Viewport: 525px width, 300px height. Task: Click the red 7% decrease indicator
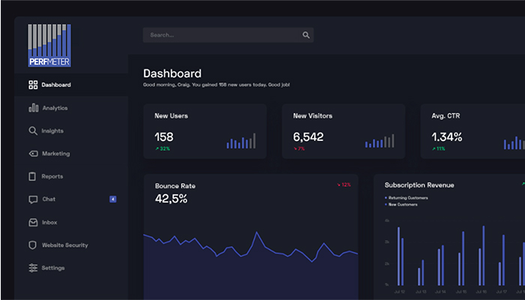(299, 148)
